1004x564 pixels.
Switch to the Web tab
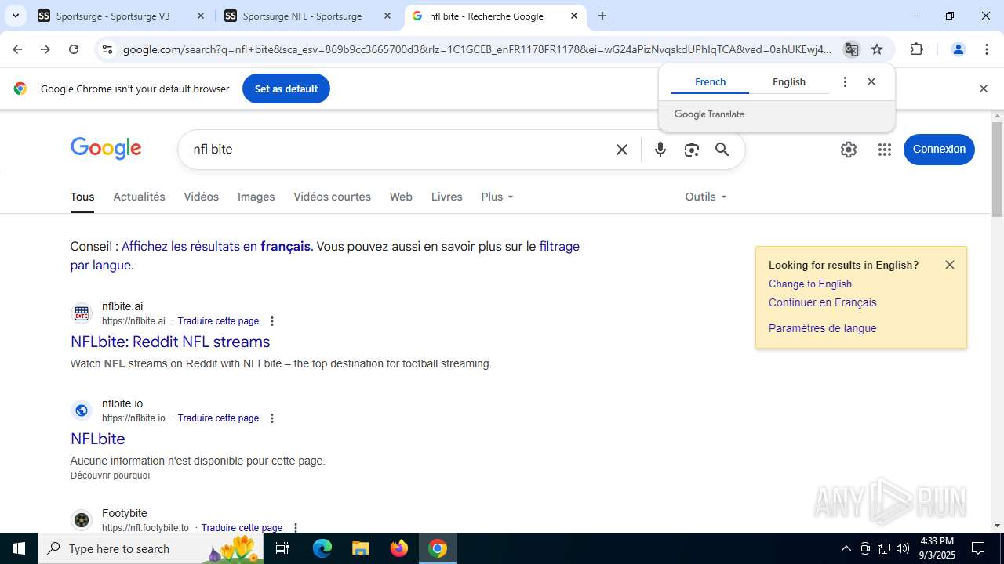pos(401,197)
